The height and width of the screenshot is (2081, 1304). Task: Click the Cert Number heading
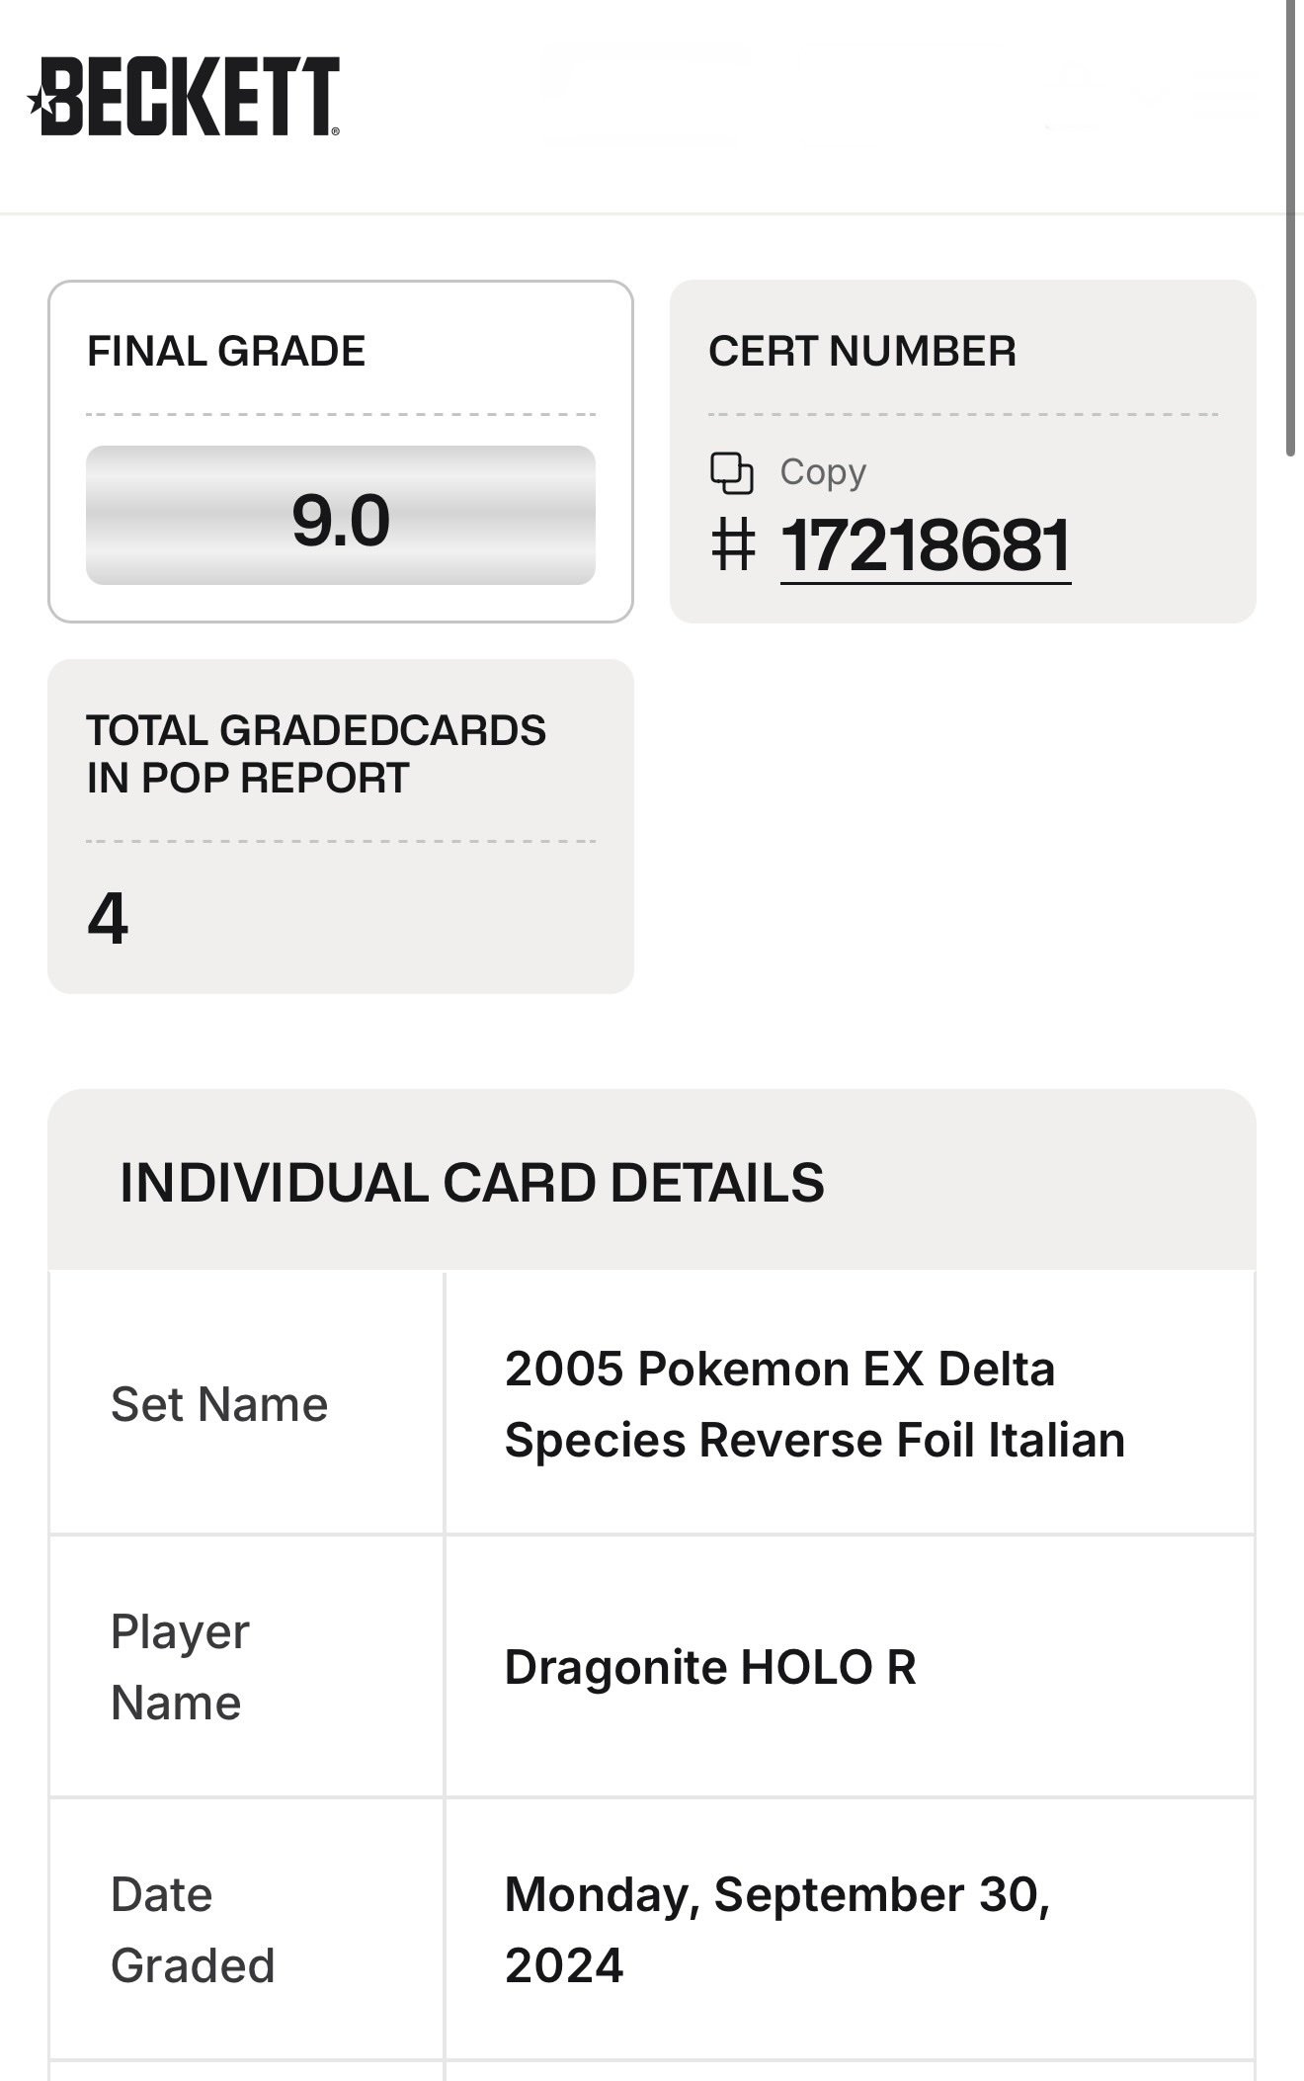click(x=861, y=352)
